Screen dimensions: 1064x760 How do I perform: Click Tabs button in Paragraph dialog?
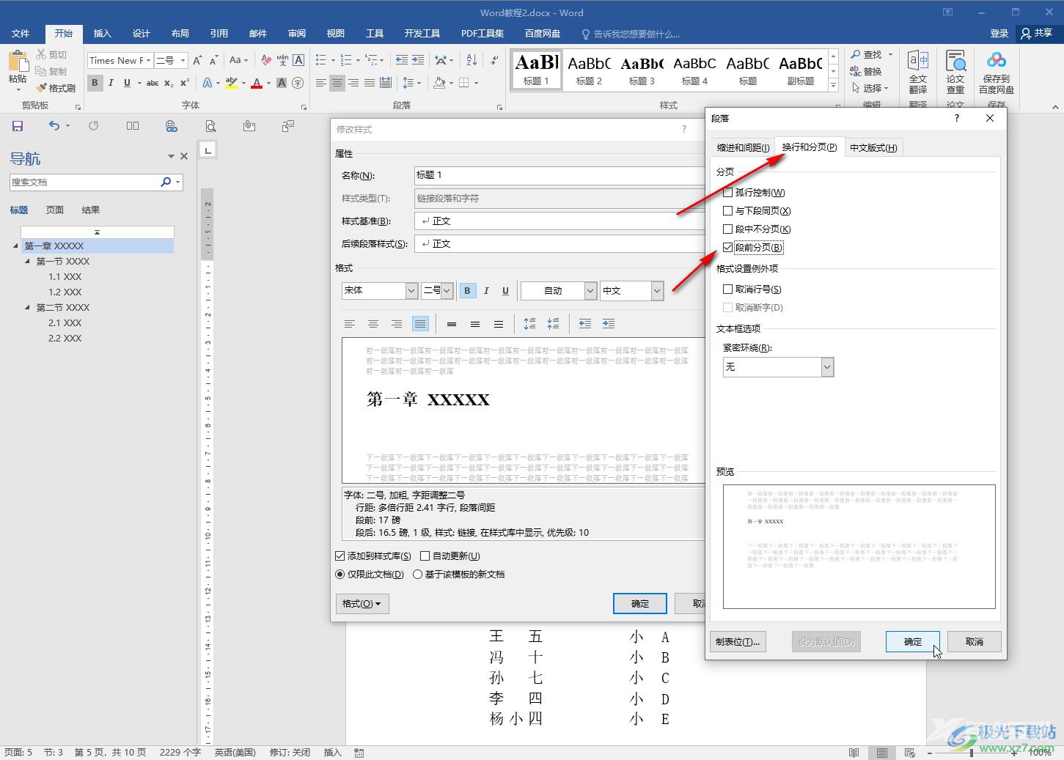pyautogui.click(x=738, y=641)
